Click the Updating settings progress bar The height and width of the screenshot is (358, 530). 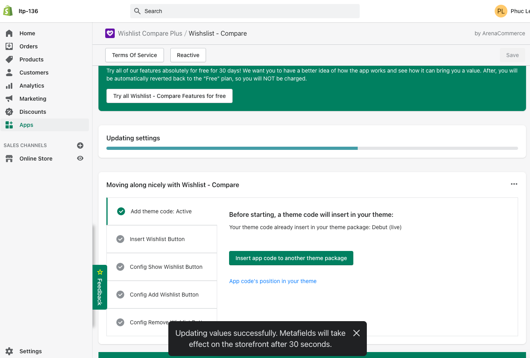(x=312, y=148)
